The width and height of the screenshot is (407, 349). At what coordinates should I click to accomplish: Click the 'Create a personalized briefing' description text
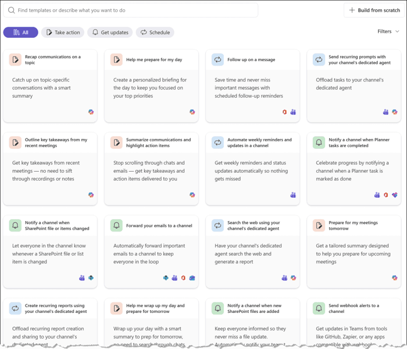coord(150,88)
